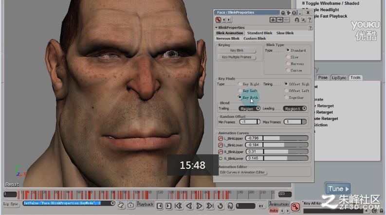Select Standard blink type radio

coord(288,50)
